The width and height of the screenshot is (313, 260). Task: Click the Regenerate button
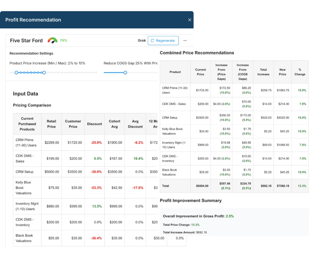click(163, 41)
